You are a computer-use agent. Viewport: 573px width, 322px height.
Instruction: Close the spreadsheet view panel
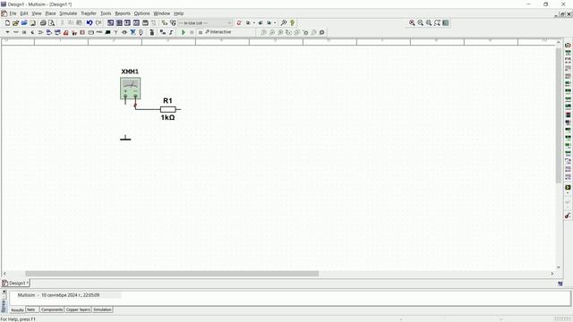[x=4, y=292]
